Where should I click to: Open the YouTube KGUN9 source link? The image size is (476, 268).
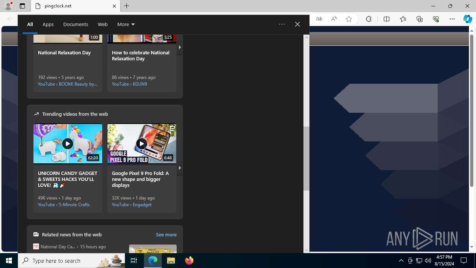pos(129,84)
